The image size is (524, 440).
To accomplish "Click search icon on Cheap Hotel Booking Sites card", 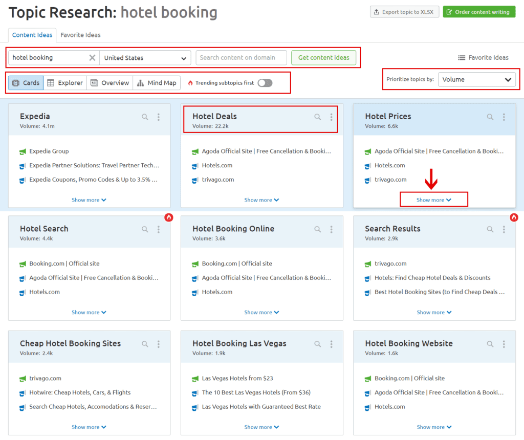I will (x=145, y=344).
